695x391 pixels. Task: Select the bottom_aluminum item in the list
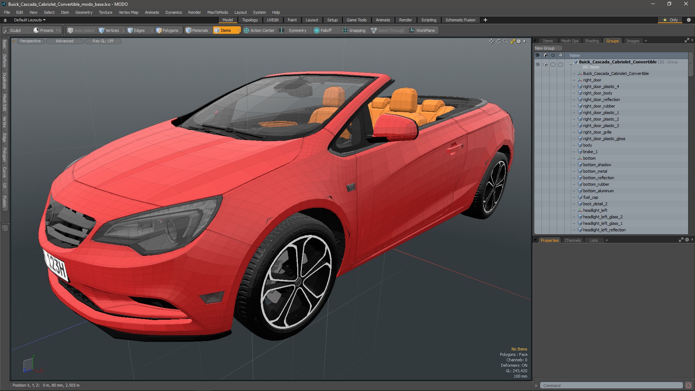pos(598,191)
